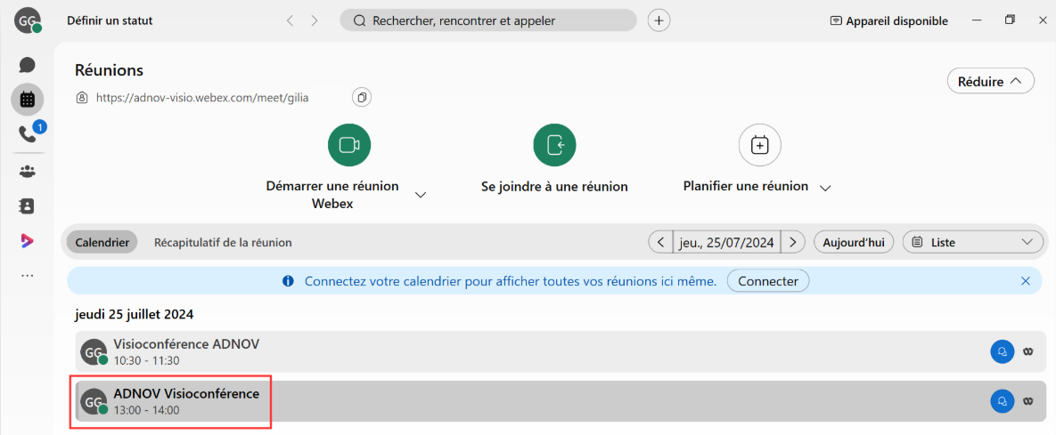
Task: Click the Connecter button in banner
Action: click(768, 281)
